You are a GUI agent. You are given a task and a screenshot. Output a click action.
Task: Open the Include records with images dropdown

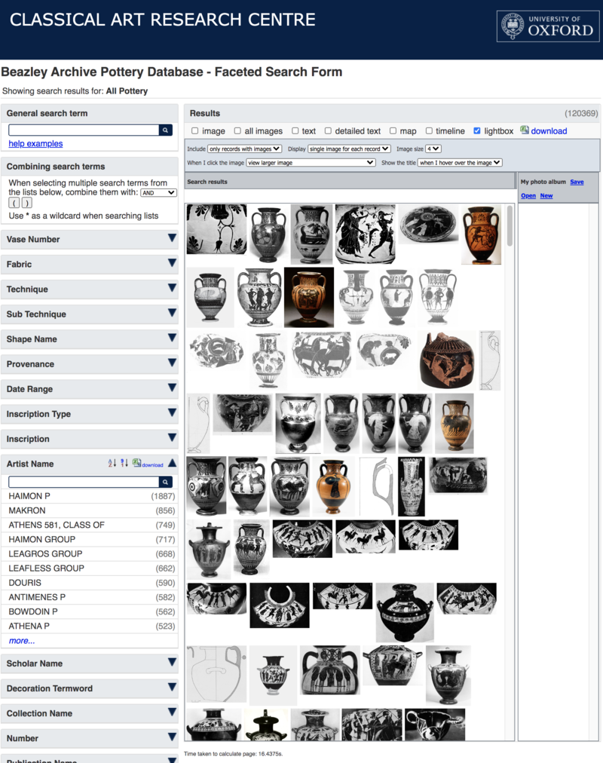(x=245, y=149)
